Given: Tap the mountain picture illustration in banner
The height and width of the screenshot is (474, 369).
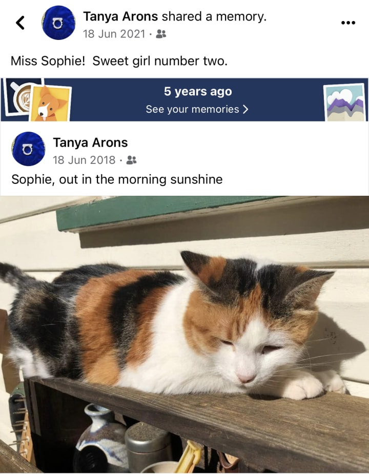Looking at the screenshot, I should coord(345,102).
